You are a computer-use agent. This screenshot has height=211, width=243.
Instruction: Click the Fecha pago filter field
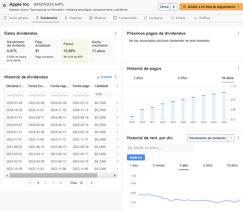(82, 94)
